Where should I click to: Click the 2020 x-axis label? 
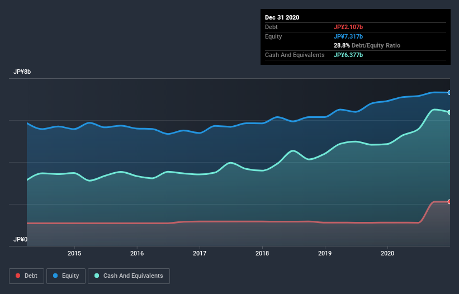pyautogui.click(x=387, y=253)
